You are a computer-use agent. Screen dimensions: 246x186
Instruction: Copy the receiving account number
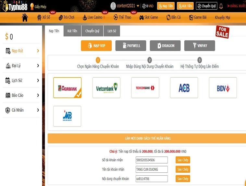pyautogui.click(x=183, y=160)
